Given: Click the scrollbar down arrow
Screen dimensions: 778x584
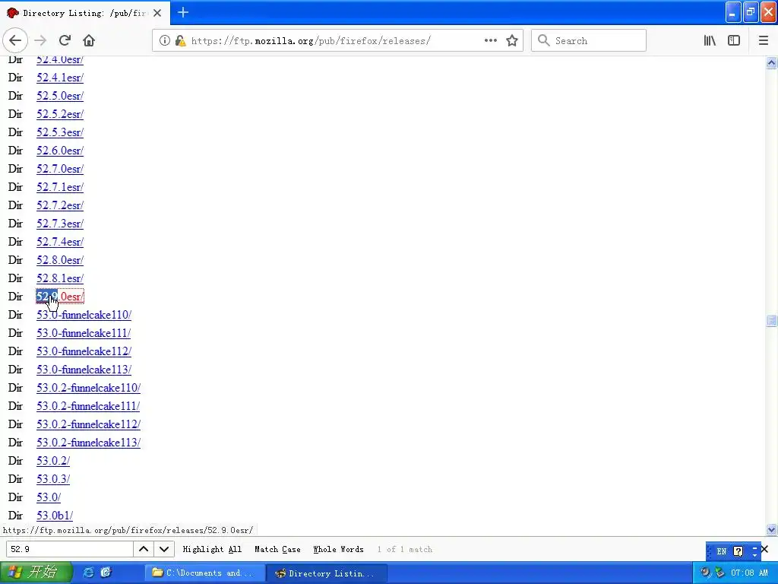Looking at the screenshot, I should coord(771,529).
